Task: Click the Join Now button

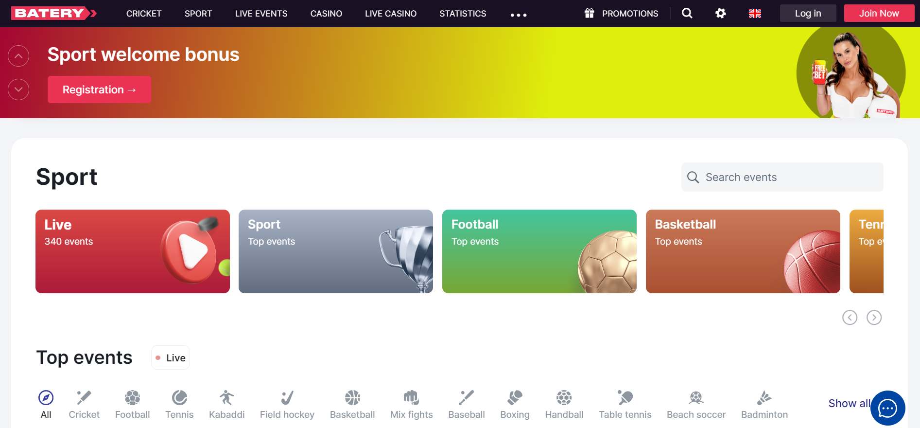Action: pos(879,13)
